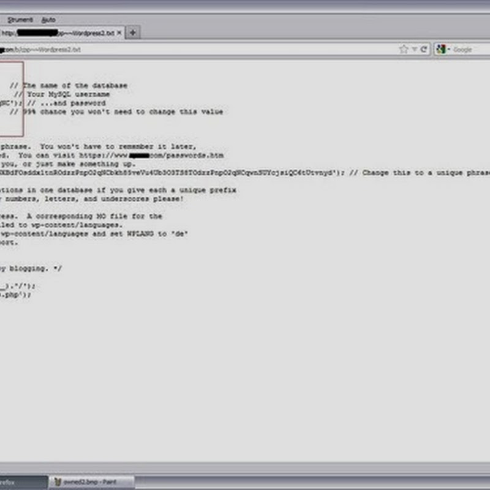
Task: Switch to the Firefox taskbar button
Action: (x=24, y=482)
